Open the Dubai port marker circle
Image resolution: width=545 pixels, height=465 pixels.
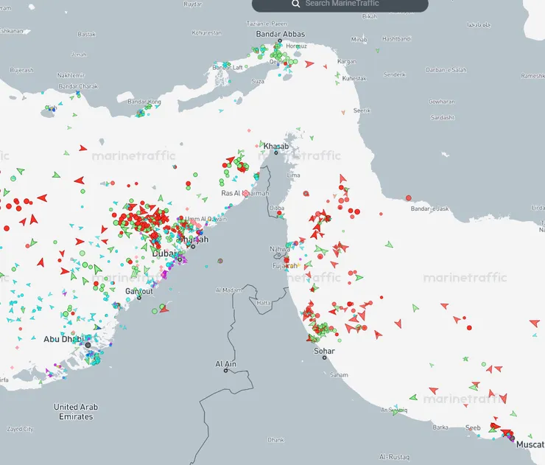pyautogui.click(x=180, y=259)
